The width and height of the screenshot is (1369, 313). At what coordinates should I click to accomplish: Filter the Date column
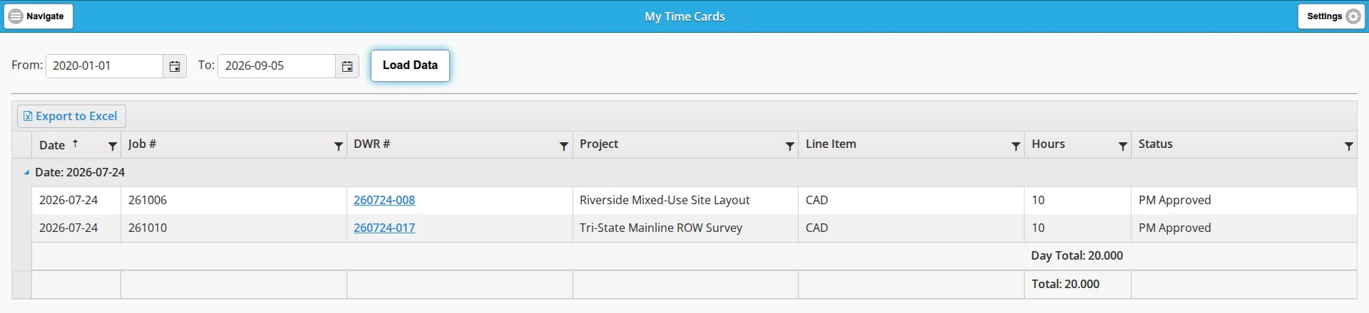pyautogui.click(x=112, y=146)
